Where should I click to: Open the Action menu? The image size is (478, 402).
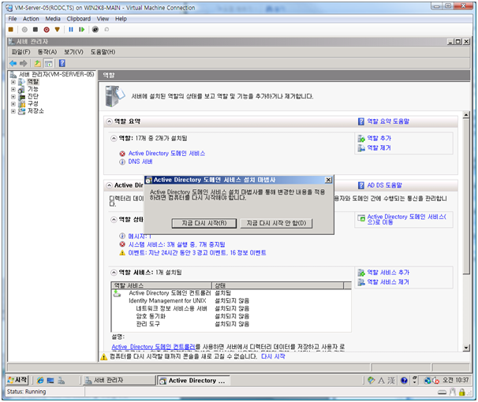tap(31, 19)
